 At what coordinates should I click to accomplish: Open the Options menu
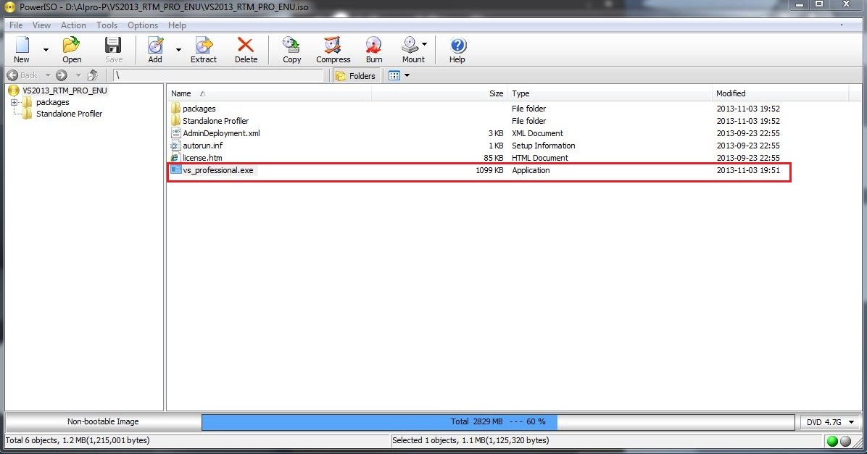tap(142, 25)
